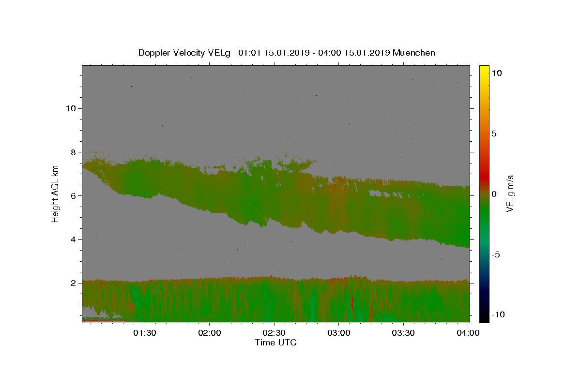Viewport: 581px width, 387px height.
Task: Click the 01:30 time tick label
Action: click(145, 333)
